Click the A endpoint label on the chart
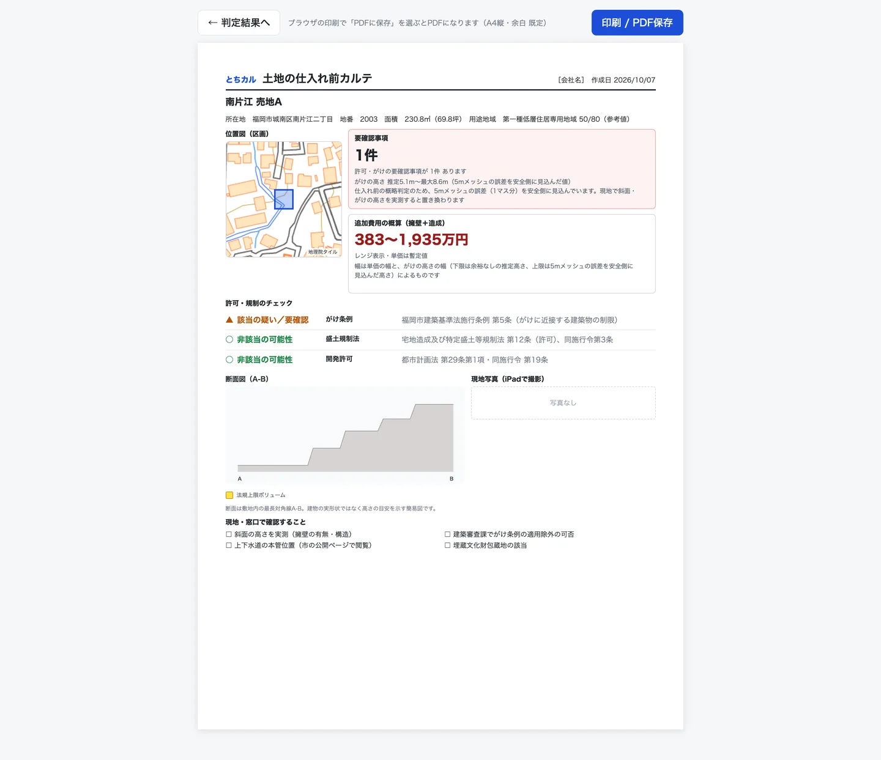881x760 pixels. click(240, 479)
